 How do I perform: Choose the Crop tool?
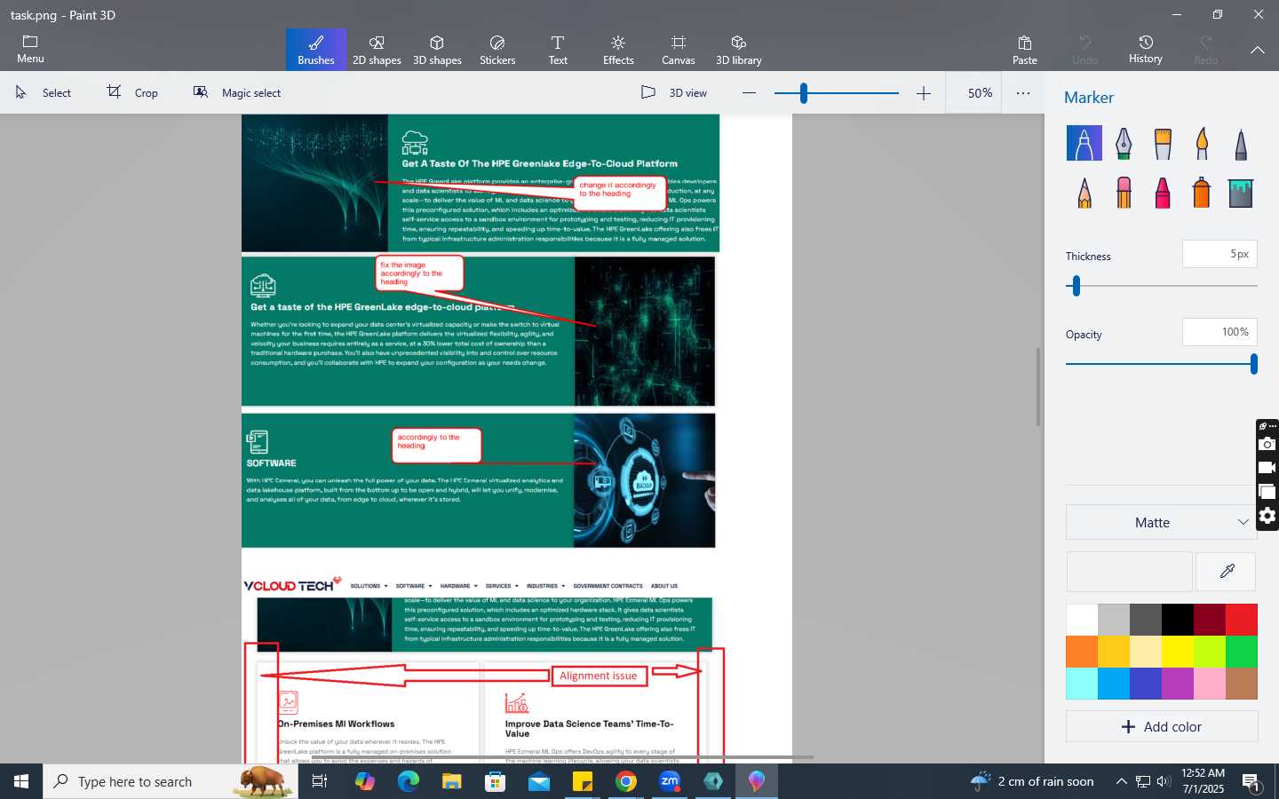point(133,92)
